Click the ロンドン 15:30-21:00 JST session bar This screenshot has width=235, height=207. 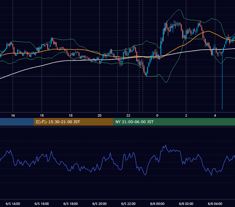[x=73, y=122]
